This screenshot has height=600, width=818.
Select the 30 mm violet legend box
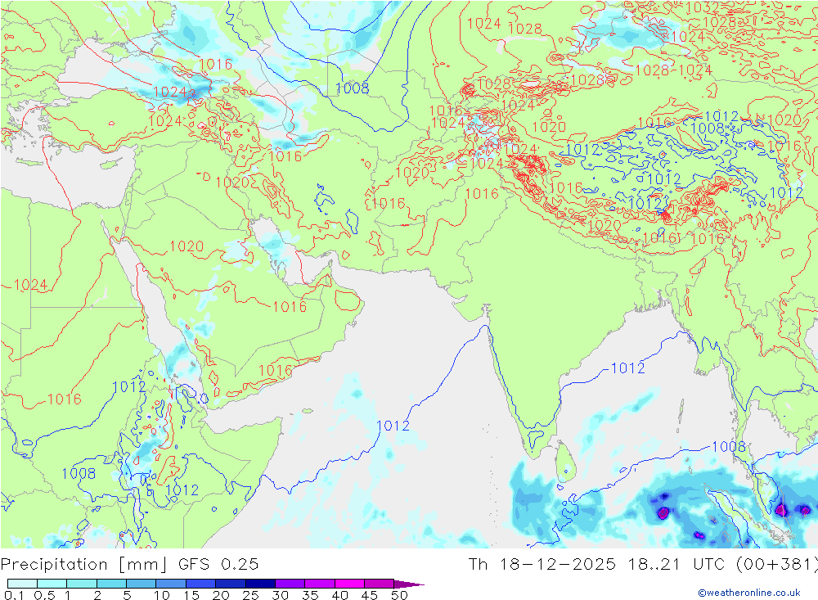tap(290, 584)
